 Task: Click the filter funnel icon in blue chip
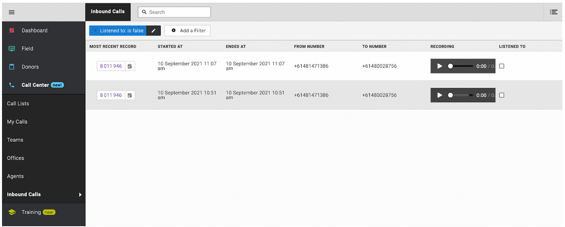(96, 30)
